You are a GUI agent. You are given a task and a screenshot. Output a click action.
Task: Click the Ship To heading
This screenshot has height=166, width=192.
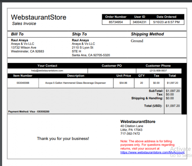click(x=79, y=34)
